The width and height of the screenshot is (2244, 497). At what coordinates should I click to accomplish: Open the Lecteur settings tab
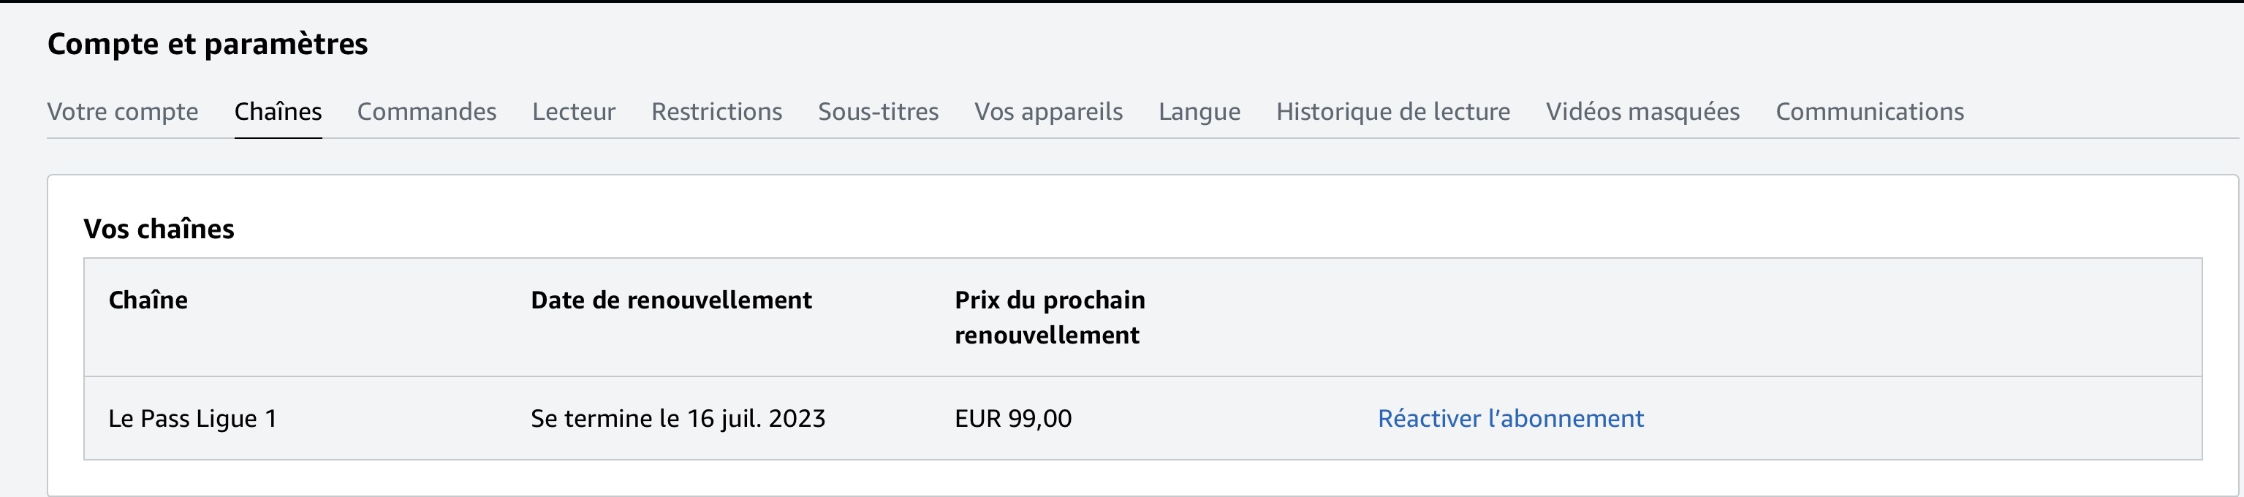[x=574, y=111]
